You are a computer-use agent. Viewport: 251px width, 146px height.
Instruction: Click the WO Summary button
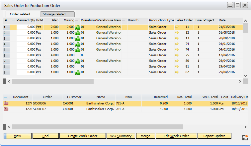(121, 136)
